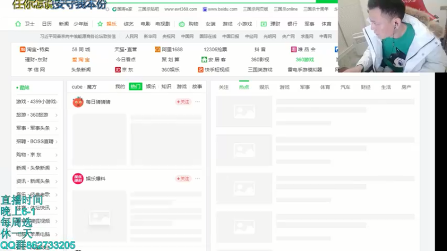Viewport: 447px width, 251px height.
Task: Open the 小游戏 nav link
Action: [245, 24]
